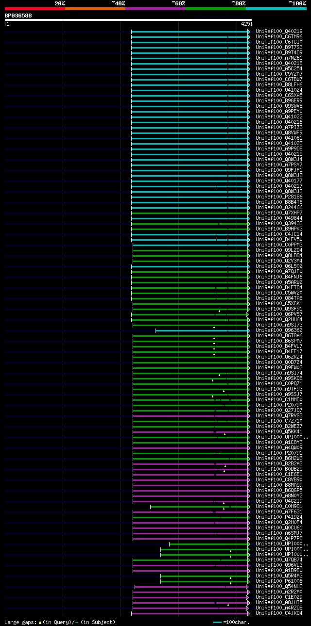Image resolution: width=311 pixels, height=626 pixels.
Task: Select the UniRef100_C8VB90 label
Action: point(279,480)
